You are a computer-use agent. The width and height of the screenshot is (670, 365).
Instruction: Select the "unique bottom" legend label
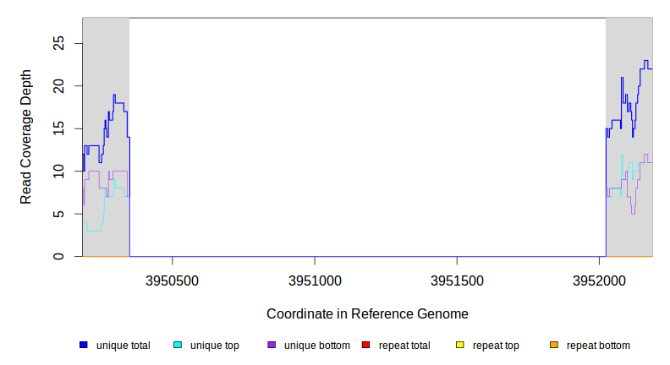316,346
